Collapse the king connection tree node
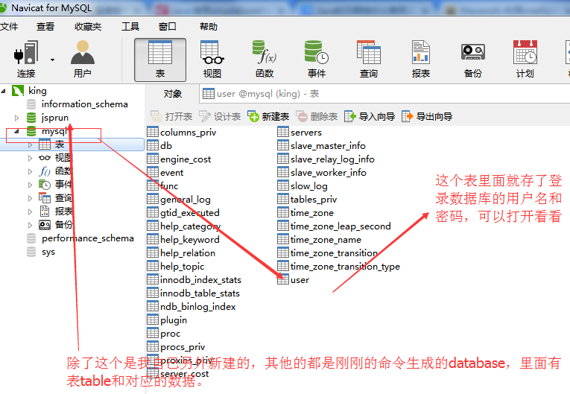Viewport: 570px width, 394px height. coord(3,91)
